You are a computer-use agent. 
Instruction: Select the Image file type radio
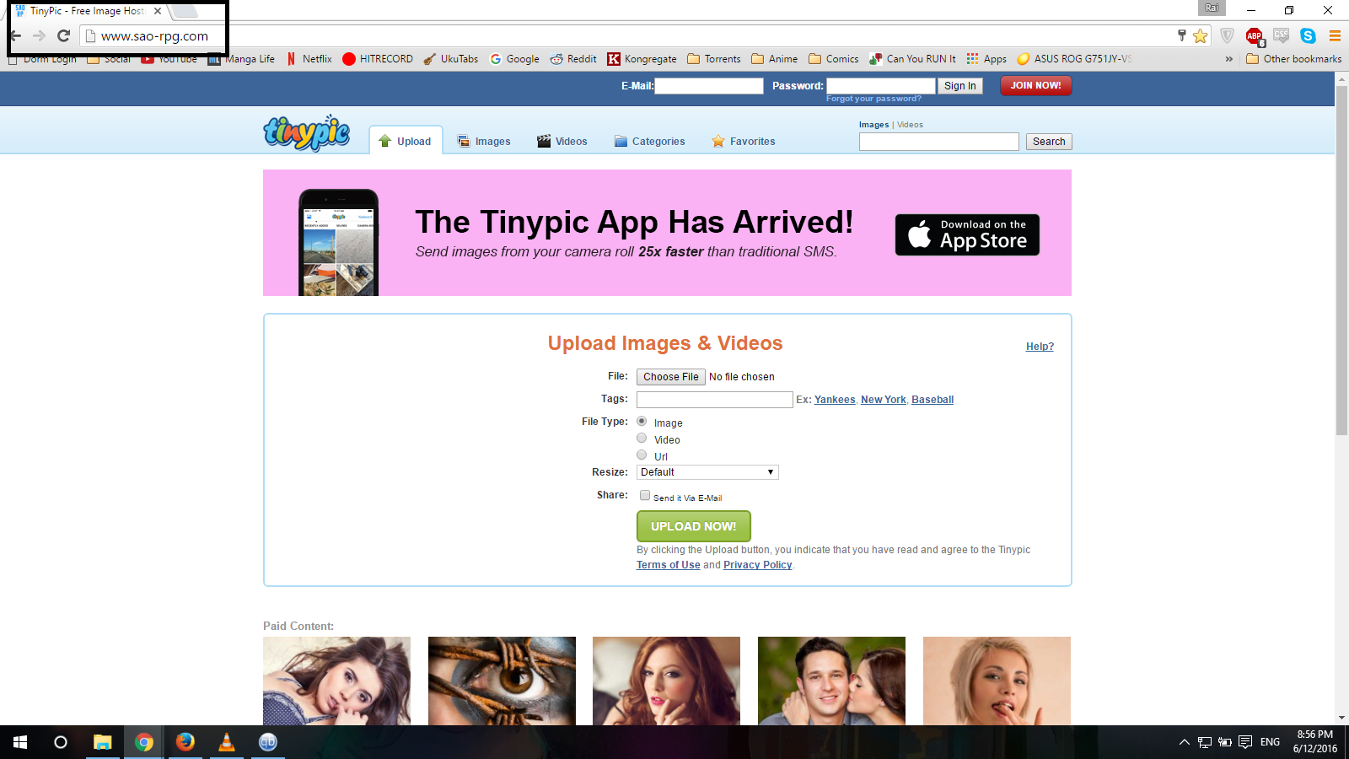click(642, 421)
